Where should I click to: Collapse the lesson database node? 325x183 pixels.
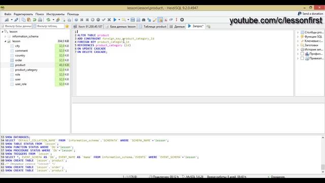coord(6,41)
